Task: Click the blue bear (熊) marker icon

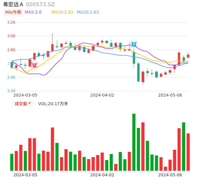Action: pyautogui.click(x=134, y=44)
